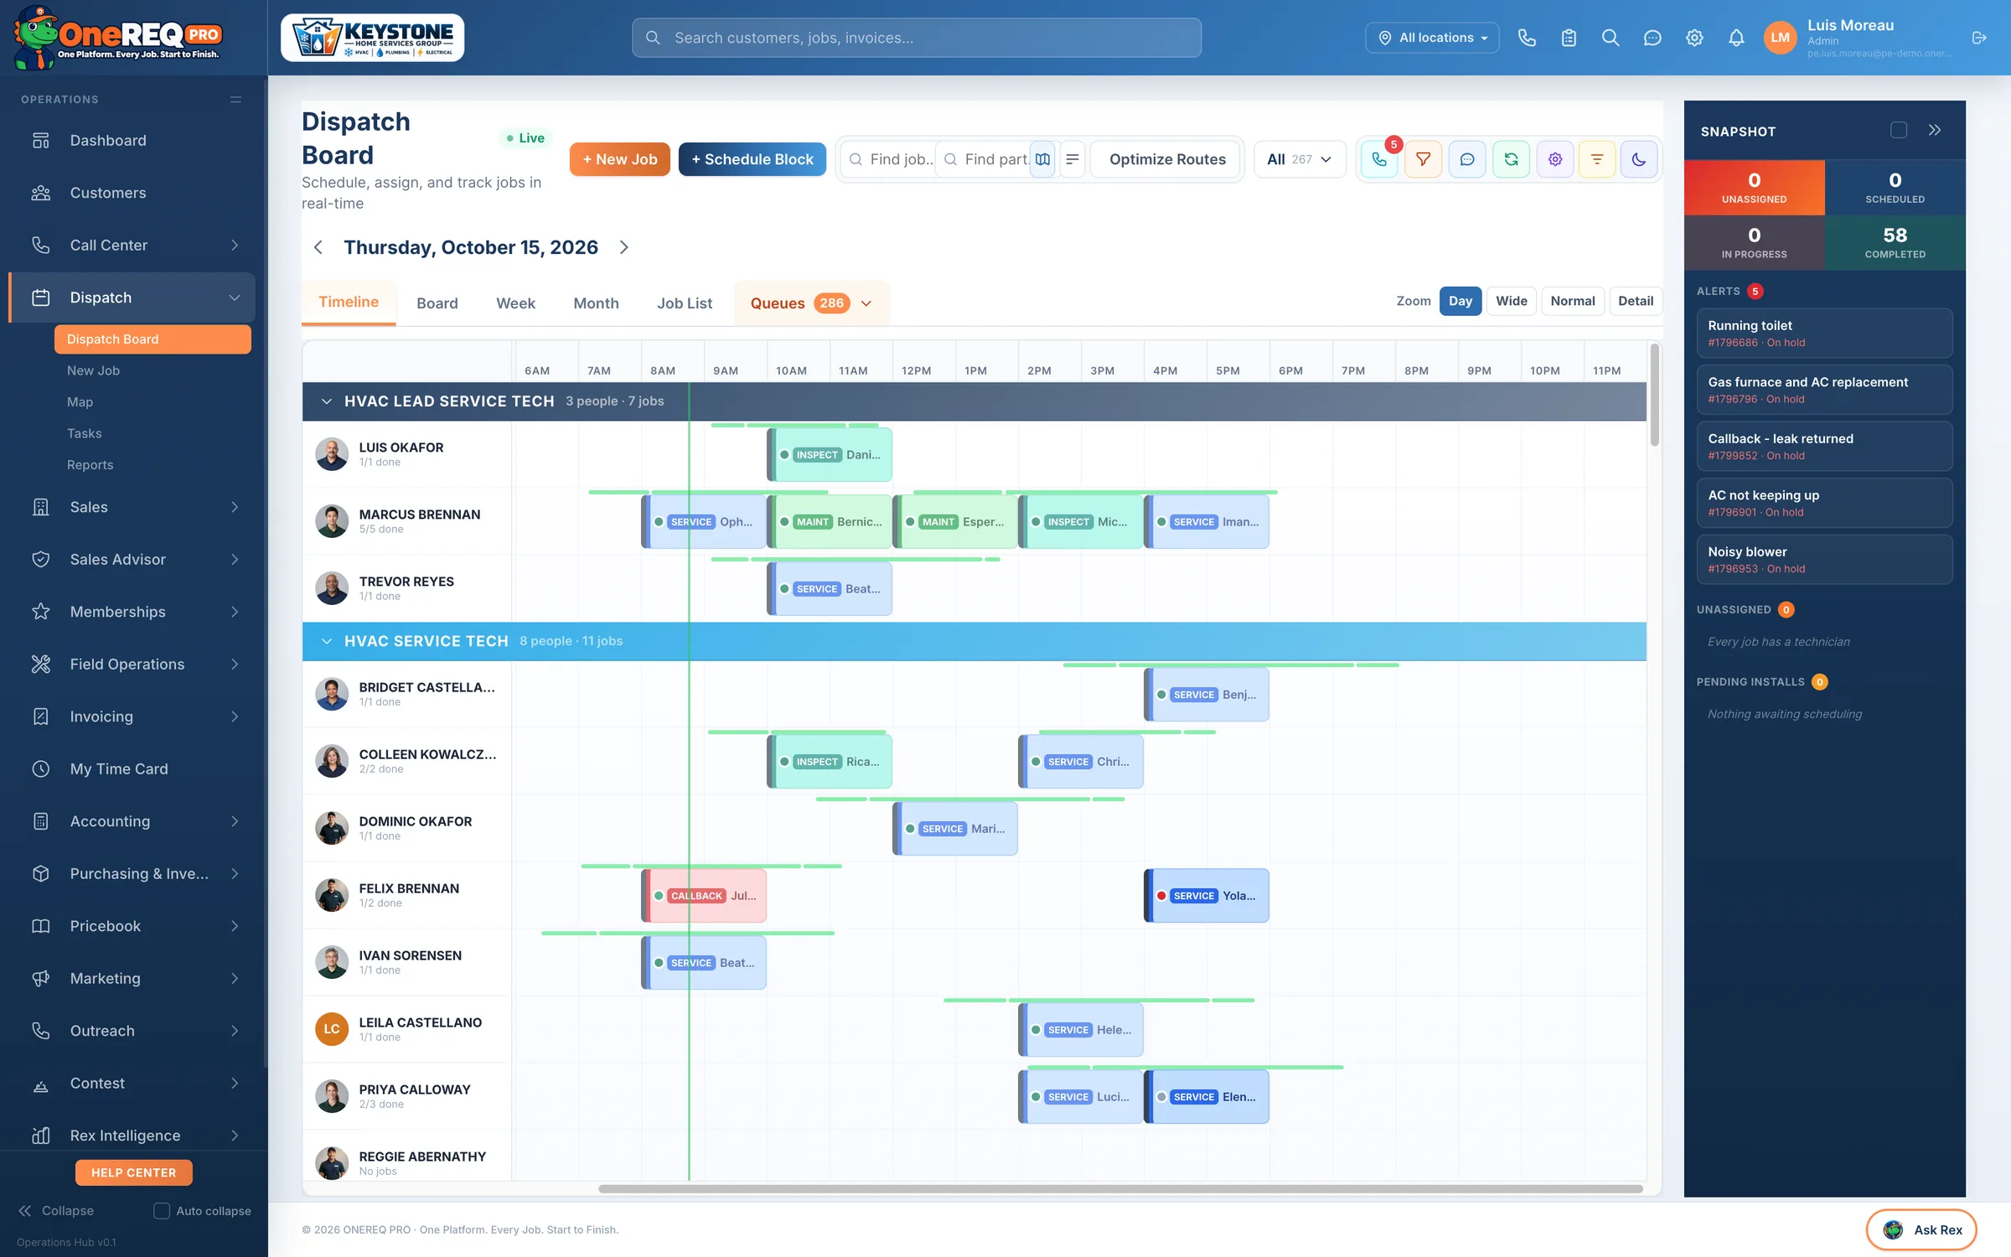Click the orange filter funnel icon
Image resolution: width=2011 pixels, height=1257 pixels.
tap(1423, 159)
